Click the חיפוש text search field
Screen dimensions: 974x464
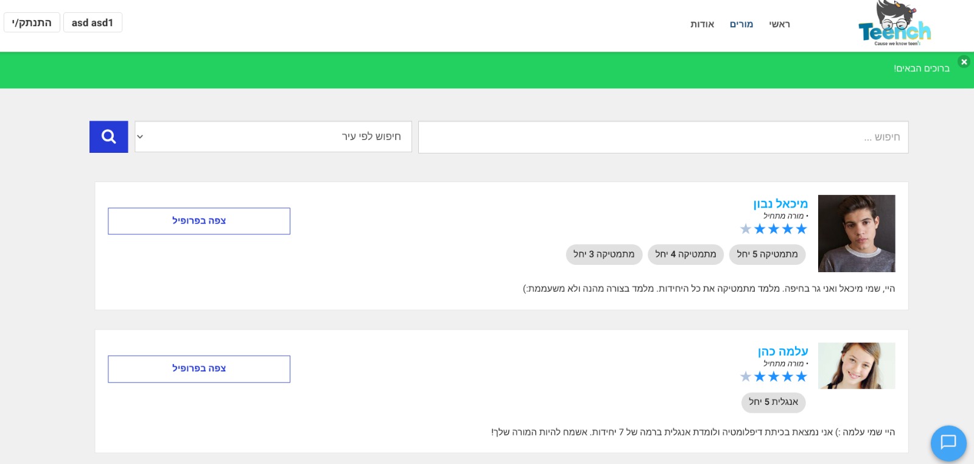coord(663,137)
